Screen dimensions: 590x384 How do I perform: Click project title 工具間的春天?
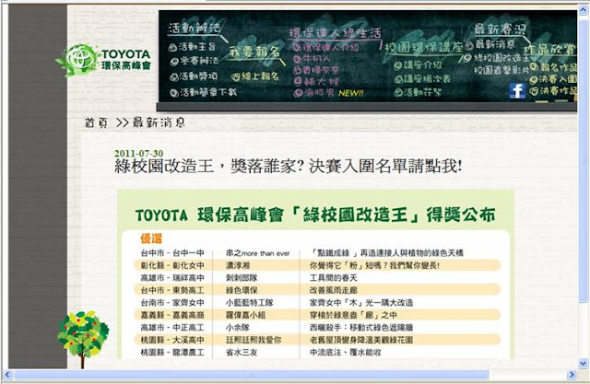tap(334, 278)
